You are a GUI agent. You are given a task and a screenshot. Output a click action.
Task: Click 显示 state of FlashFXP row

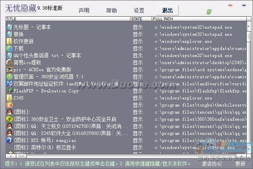(x=138, y=91)
